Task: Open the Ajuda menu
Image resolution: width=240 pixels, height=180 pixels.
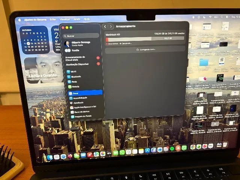Action: coord(87,19)
